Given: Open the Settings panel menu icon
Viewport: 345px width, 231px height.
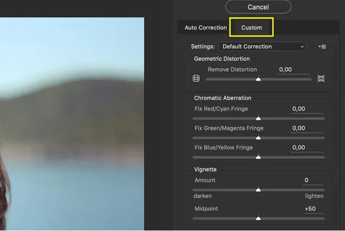Looking at the screenshot, I should (322, 46).
